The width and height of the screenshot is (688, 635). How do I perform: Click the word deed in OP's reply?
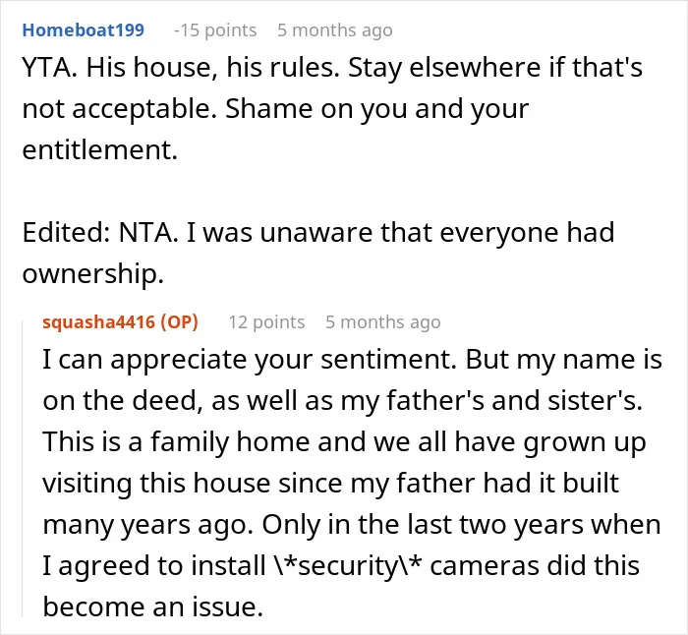point(164,400)
